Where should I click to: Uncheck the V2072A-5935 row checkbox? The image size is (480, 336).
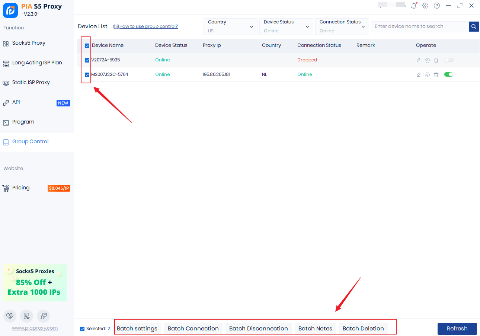(87, 60)
